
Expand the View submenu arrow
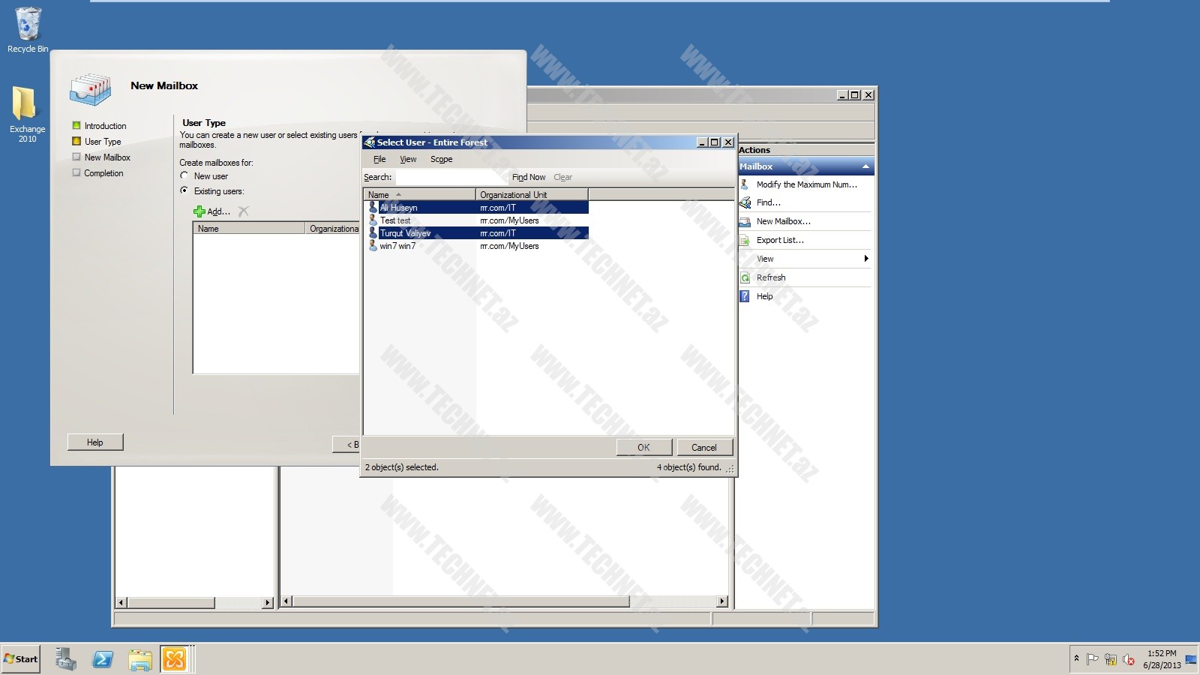865,259
